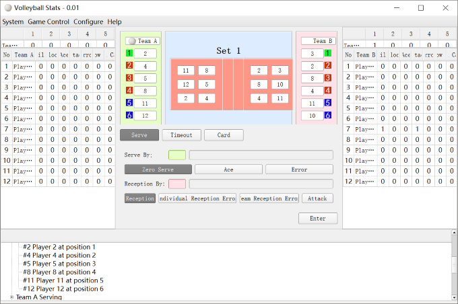Click Team A blue position 6 badge
Screen dimensions: 458x304
[x=129, y=116]
